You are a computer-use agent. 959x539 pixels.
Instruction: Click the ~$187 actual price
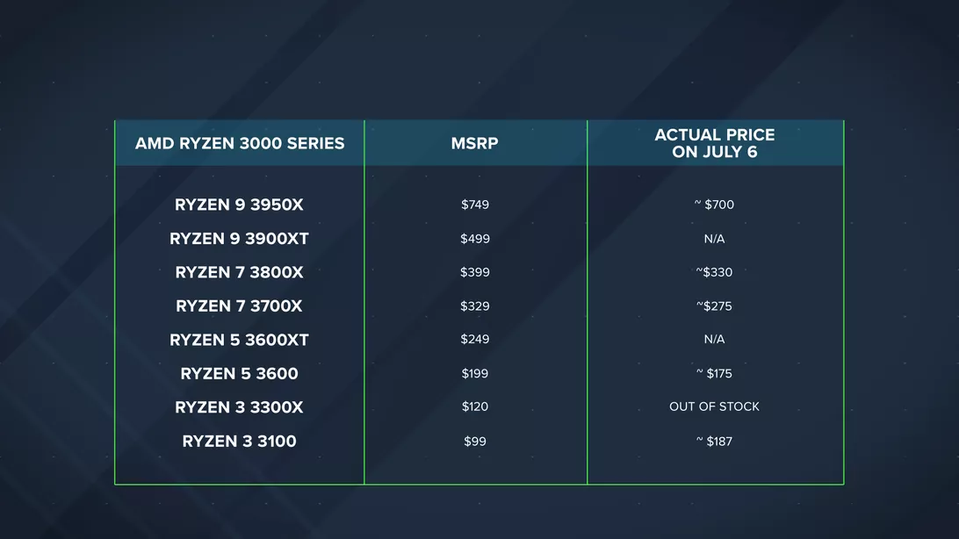coord(714,441)
